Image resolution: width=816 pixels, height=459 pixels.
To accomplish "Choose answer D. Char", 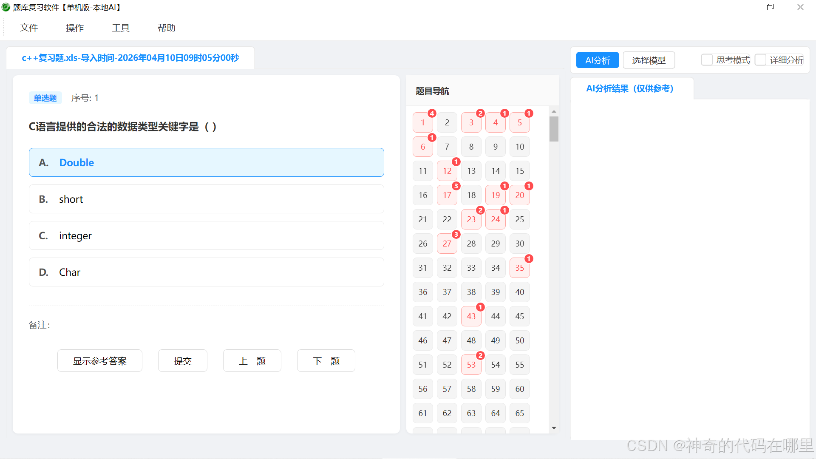I will pyautogui.click(x=207, y=272).
